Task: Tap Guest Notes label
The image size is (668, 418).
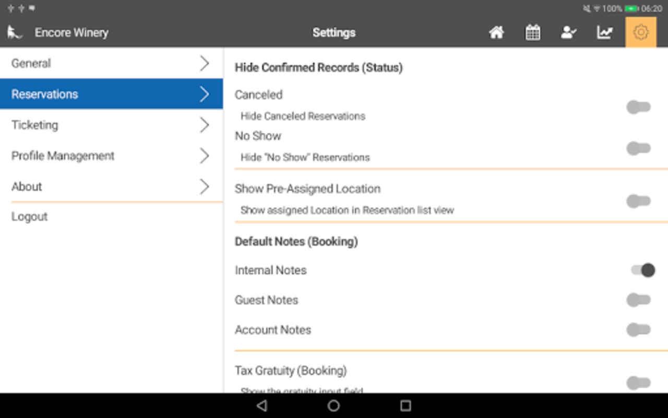Action: pyautogui.click(x=267, y=300)
